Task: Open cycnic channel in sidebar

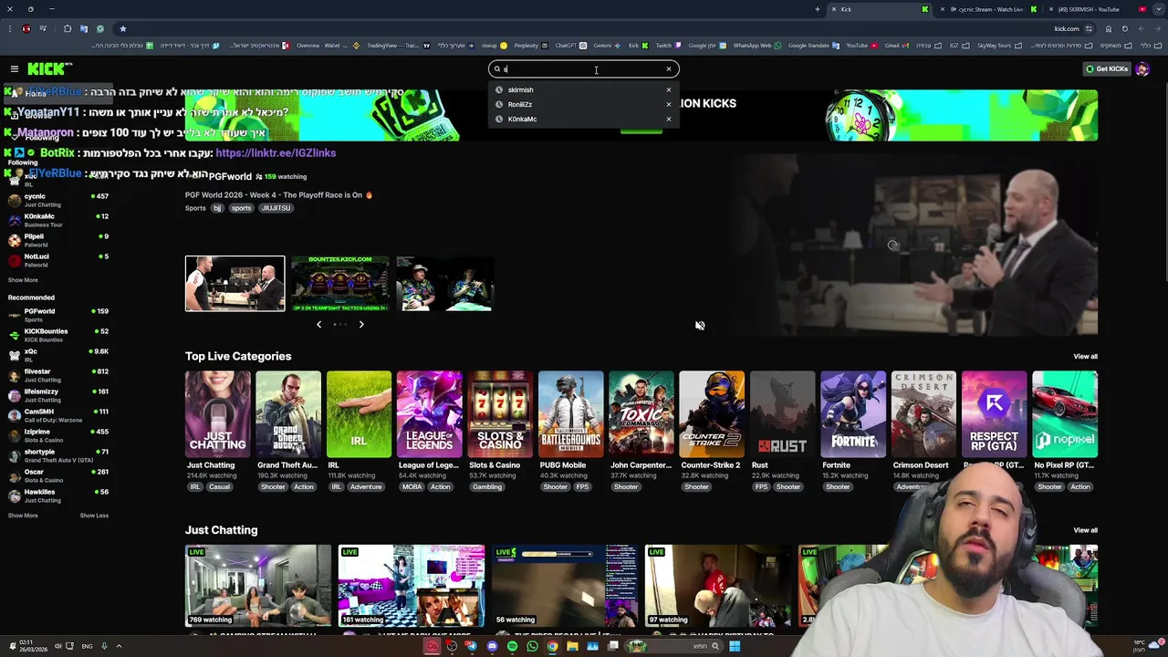Action: pos(58,200)
